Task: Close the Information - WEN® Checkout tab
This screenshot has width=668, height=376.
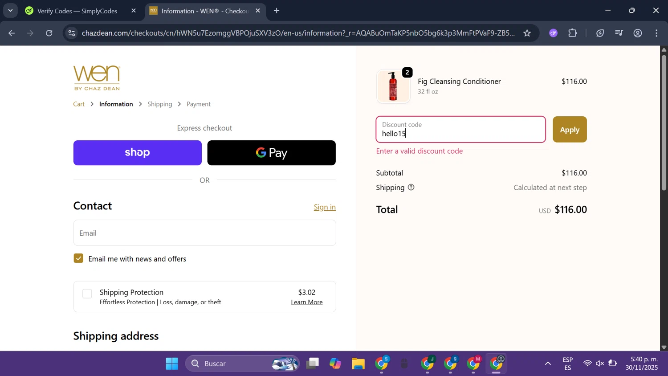Action: (258, 11)
